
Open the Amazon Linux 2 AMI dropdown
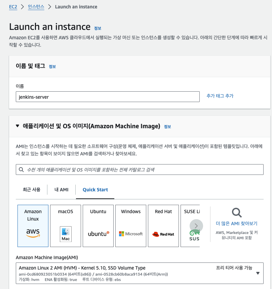click(140, 273)
